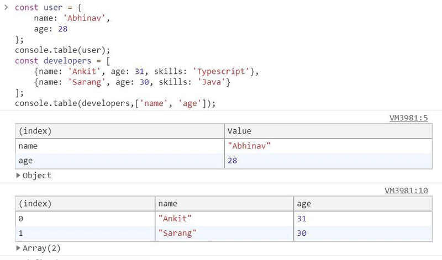Image resolution: width=442 pixels, height=260 pixels.
Task: Click the age cell showing 31
Action: tap(302, 219)
